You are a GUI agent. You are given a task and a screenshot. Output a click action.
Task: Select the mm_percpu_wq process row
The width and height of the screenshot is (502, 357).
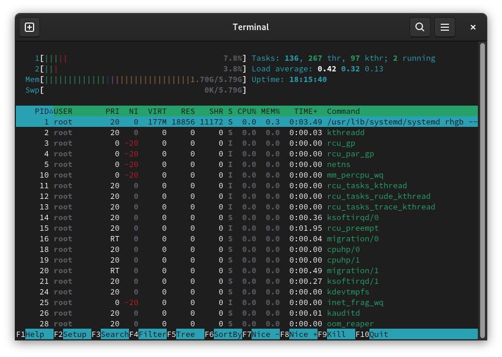247,175
